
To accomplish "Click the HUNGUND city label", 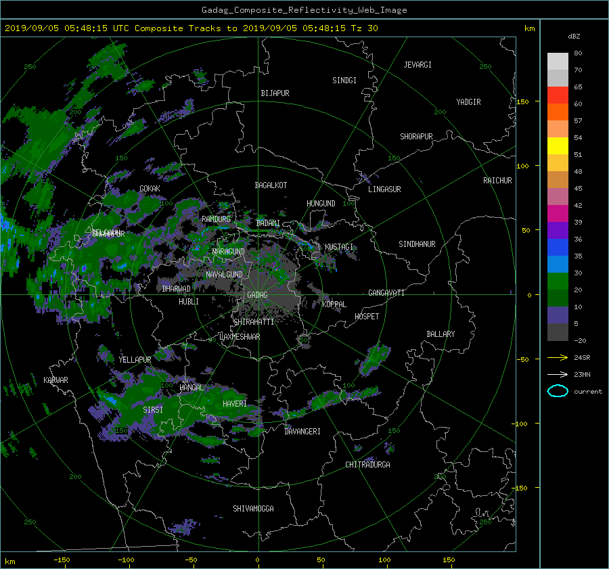I will (x=321, y=204).
